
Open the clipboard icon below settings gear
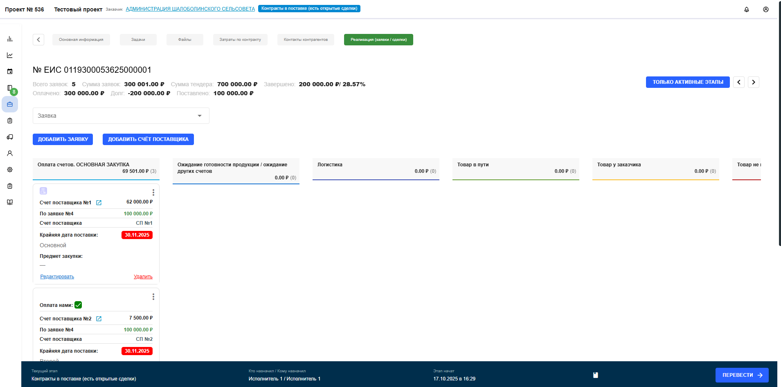tap(10, 186)
